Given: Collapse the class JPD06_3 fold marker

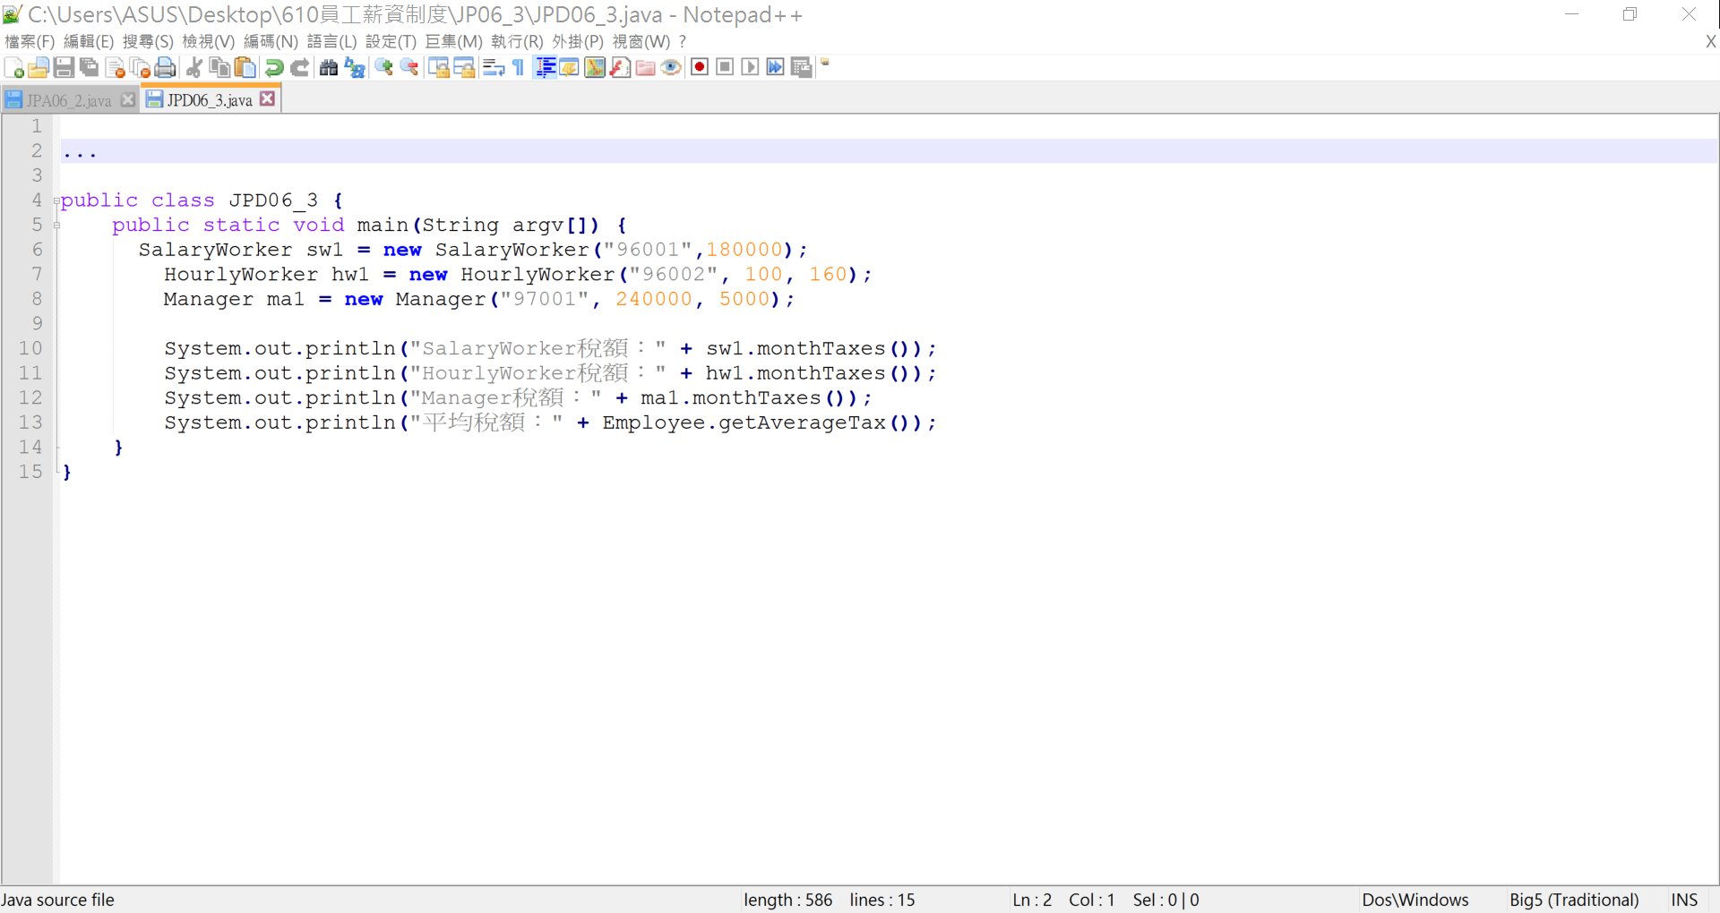Looking at the screenshot, I should click(56, 201).
